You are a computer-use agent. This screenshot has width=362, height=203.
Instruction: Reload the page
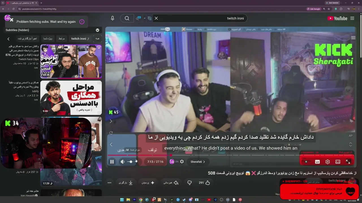coord(13,9)
